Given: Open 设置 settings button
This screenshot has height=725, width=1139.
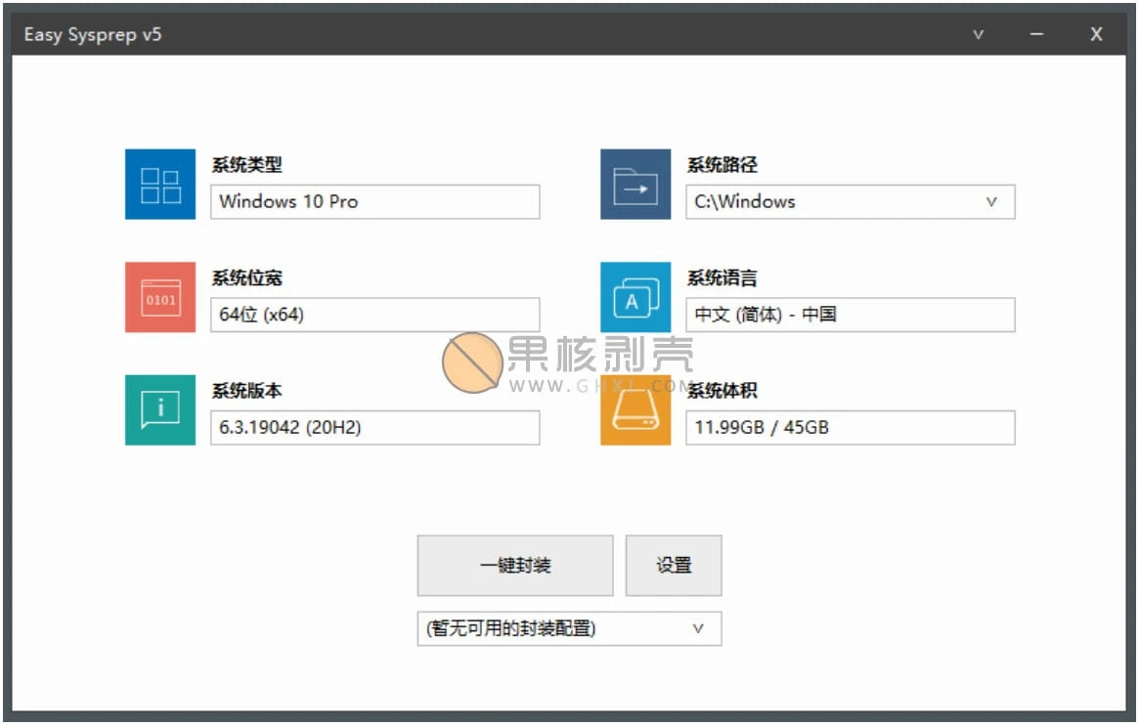Looking at the screenshot, I should click(674, 566).
